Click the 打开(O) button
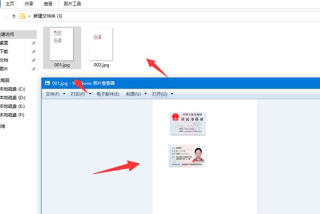 pos(160,94)
